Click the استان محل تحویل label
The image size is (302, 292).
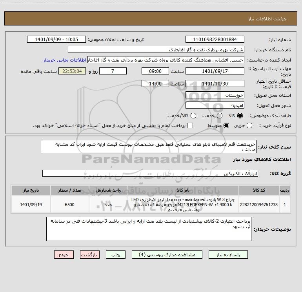tap(273, 95)
